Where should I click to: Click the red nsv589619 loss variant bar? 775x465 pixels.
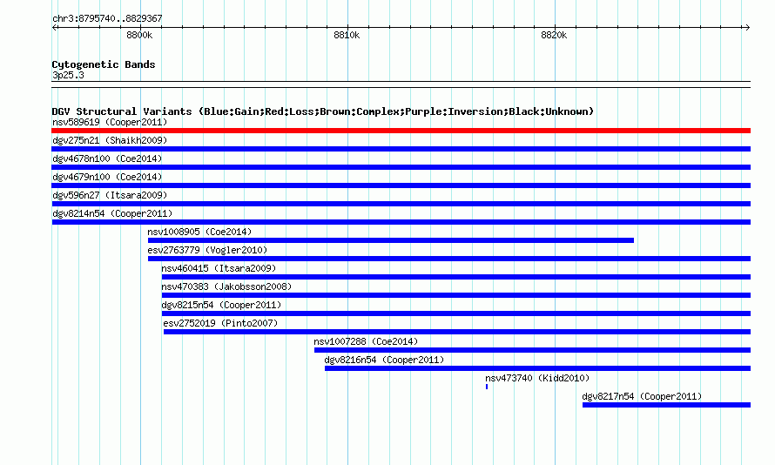[401, 131]
